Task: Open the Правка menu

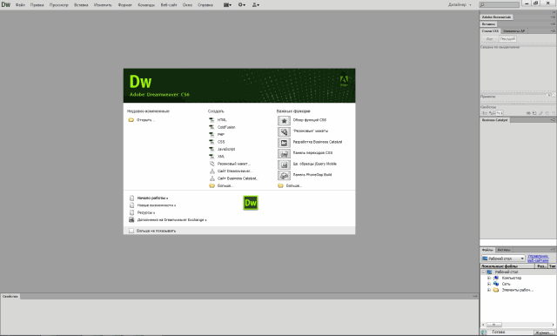Action: 37,5
